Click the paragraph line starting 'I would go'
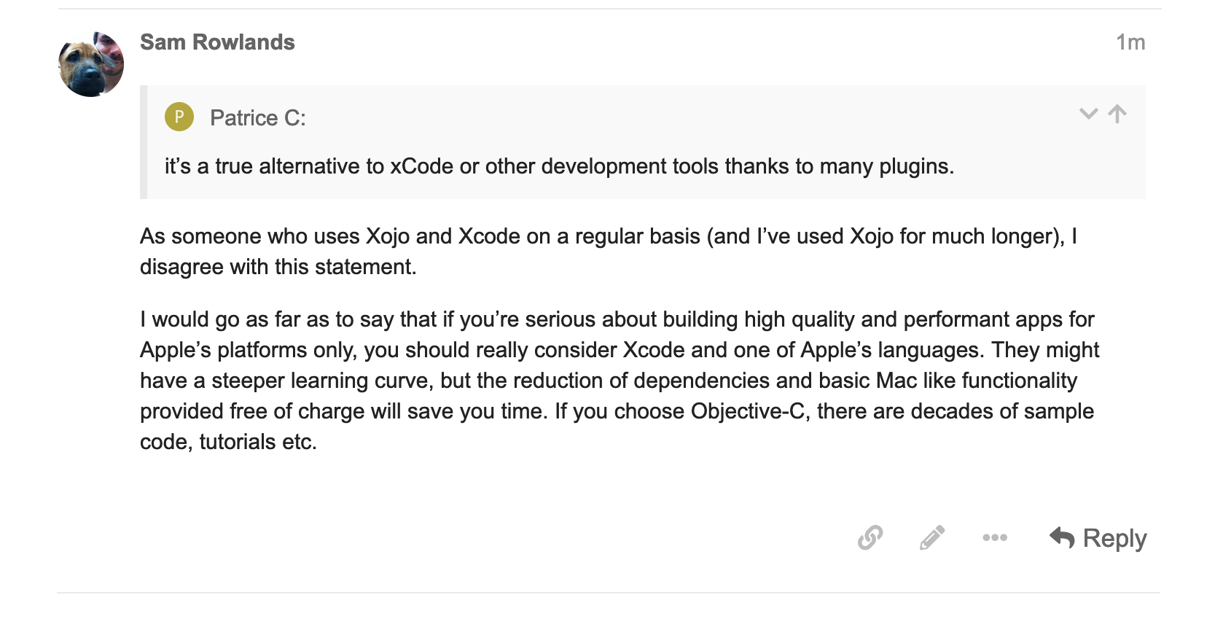The image size is (1223, 627). point(617,319)
